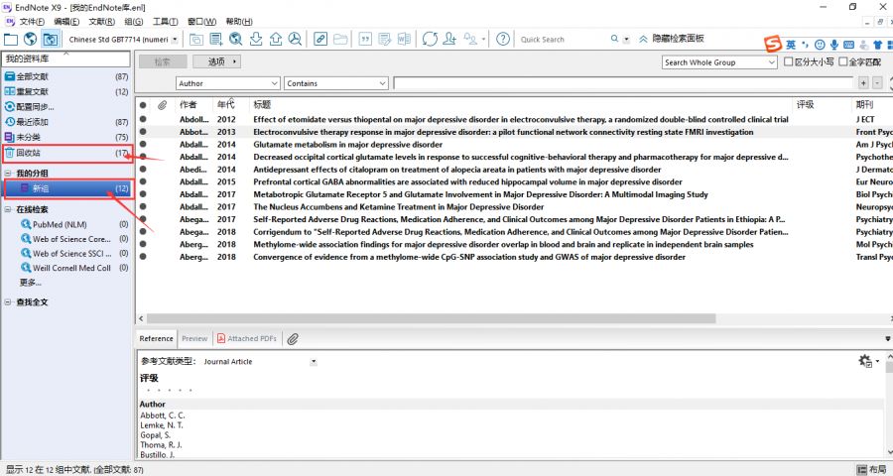Open Quick Search options arrow
This screenshot has height=476, width=893.
pyautogui.click(x=626, y=40)
